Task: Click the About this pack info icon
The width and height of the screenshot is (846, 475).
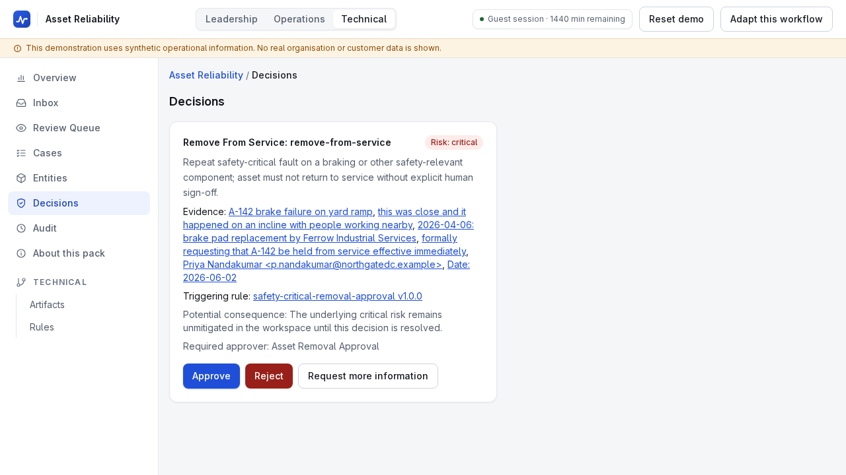Action: click(21, 253)
